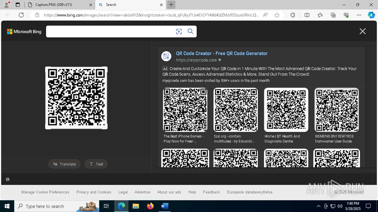Close the Capture.PNG tab
This screenshot has height=212, width=378.
coord(91,5)
